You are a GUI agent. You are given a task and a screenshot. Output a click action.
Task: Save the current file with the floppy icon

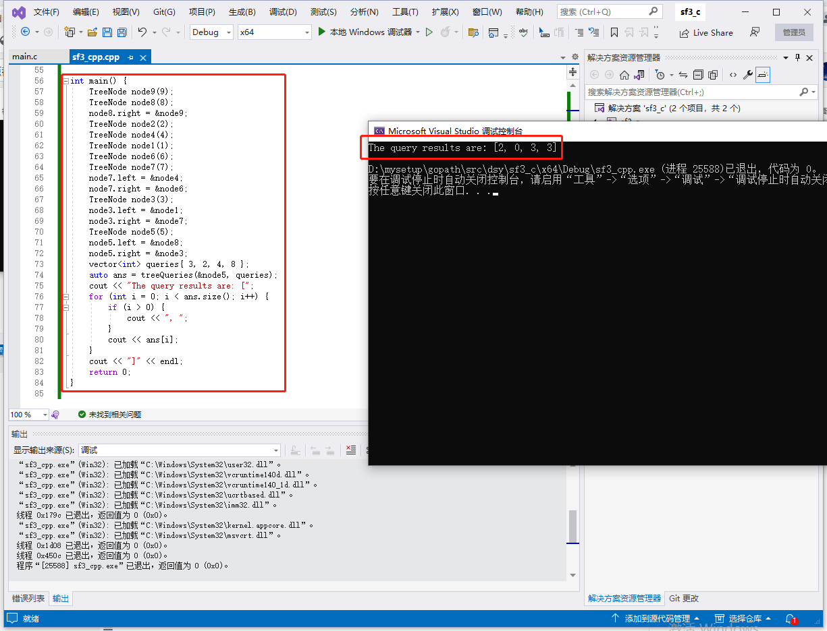pos(107,32)
